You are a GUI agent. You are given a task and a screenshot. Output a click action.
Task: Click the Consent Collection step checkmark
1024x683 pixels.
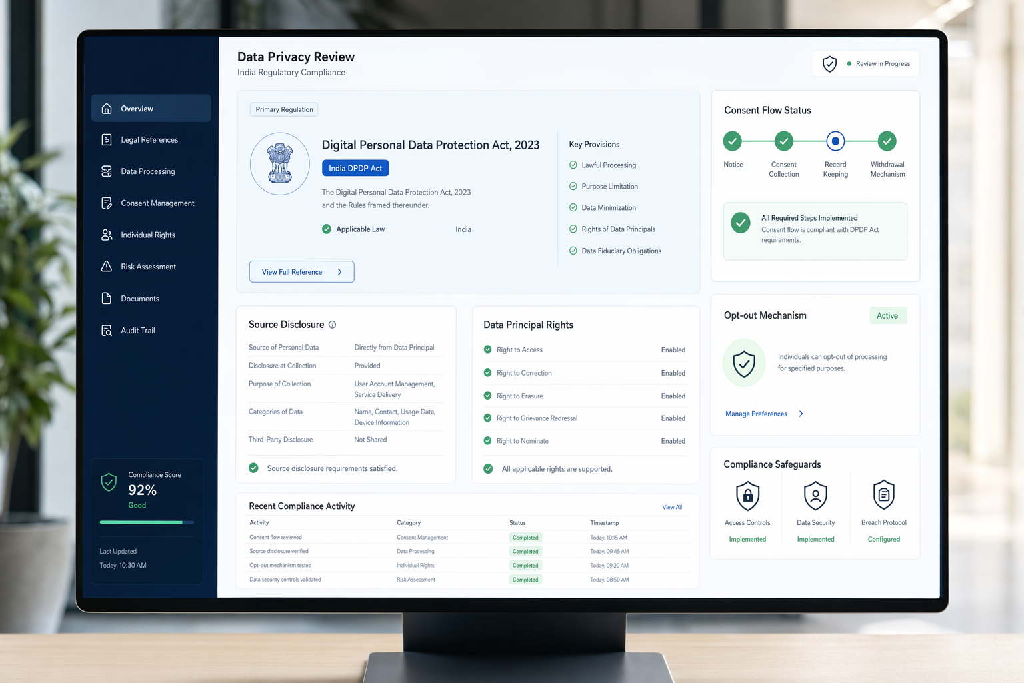click(784, 141)
